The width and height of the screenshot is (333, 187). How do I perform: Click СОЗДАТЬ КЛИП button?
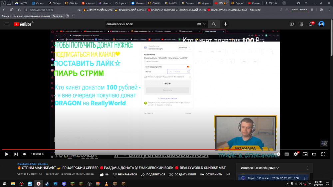(182, 174)
